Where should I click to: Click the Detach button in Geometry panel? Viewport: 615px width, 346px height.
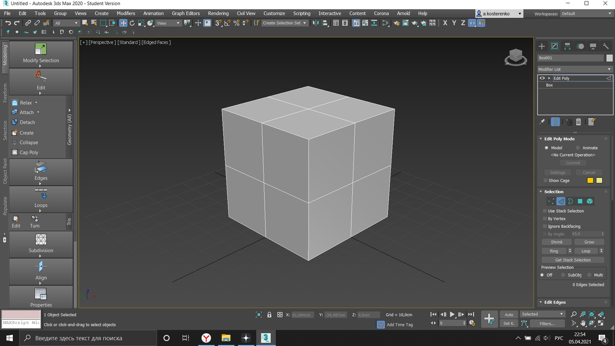click(24, 123)
